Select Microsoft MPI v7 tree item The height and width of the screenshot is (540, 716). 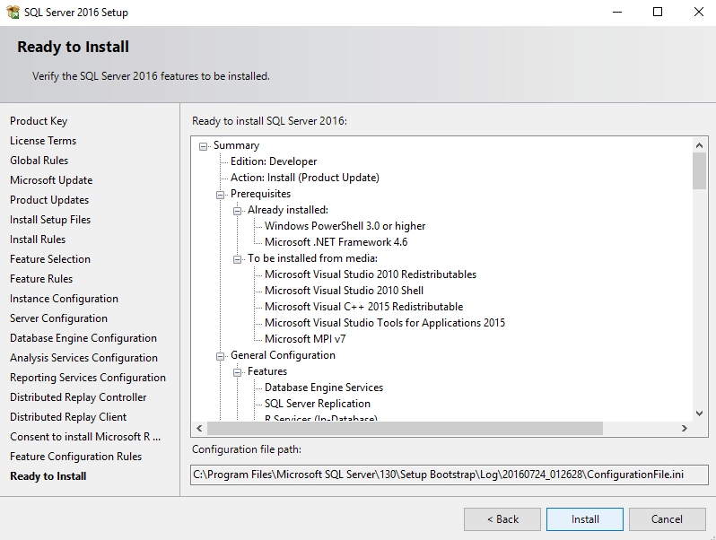(304, 339)
